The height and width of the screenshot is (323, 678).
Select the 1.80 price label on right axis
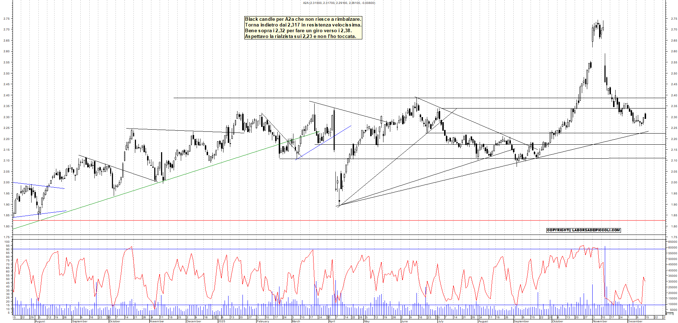click(x=673, y=226)
